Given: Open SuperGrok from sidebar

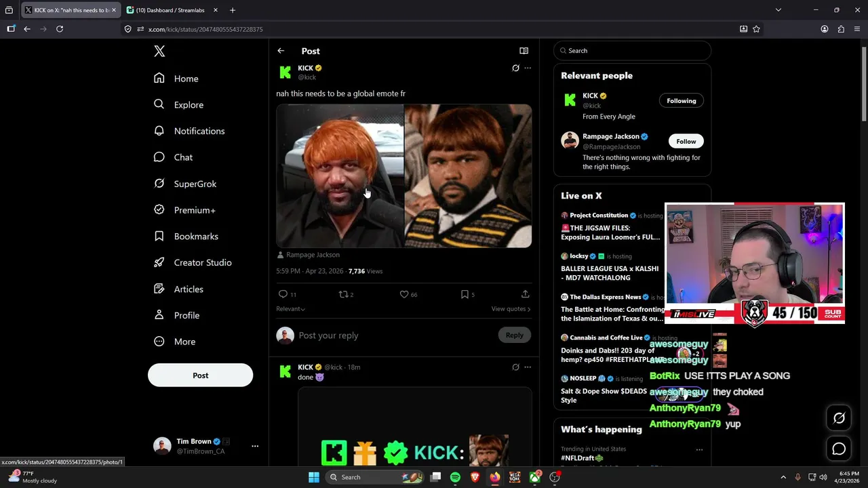Looking at the screenshot, I should (185, 184).
